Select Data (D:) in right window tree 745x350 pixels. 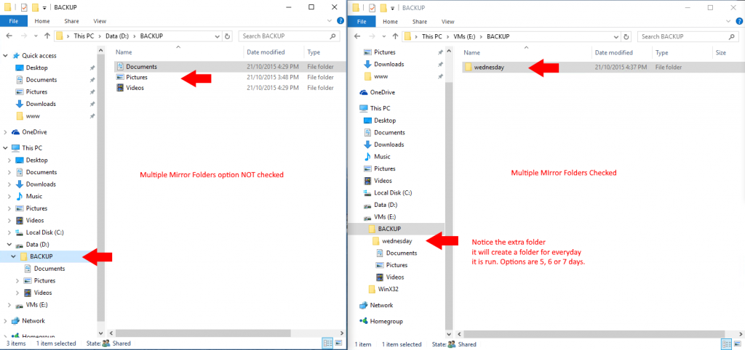386,205
